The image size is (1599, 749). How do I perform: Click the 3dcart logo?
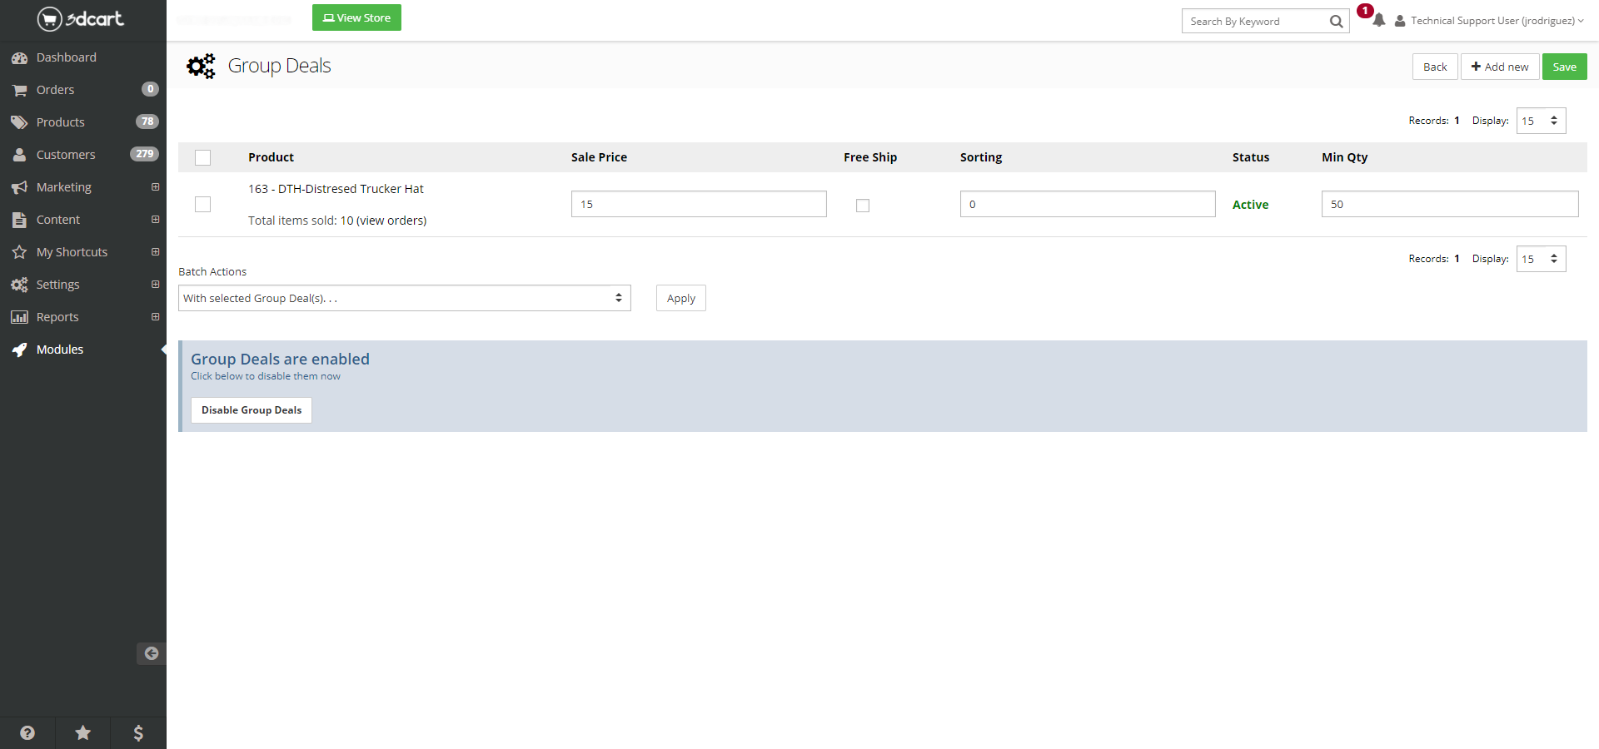(x=81, y=18)
